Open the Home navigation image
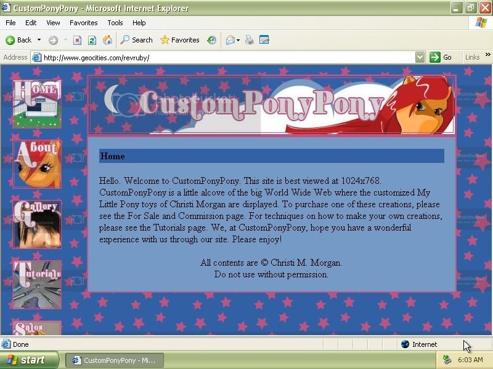Viewport: 493px width, 369px height. click(x=37, y=104)
